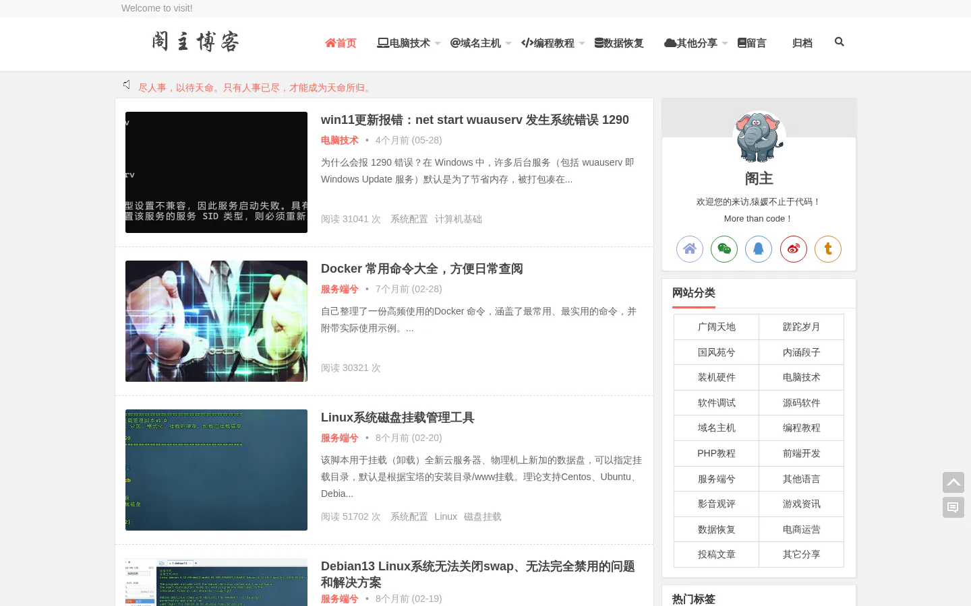Click the elephant avatar image
The height and width of the screenshot is (606, 971).
pos(759,137)
